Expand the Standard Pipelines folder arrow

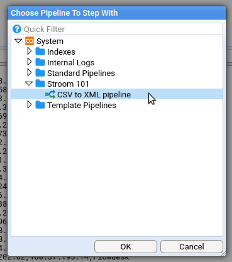[30, 72]
